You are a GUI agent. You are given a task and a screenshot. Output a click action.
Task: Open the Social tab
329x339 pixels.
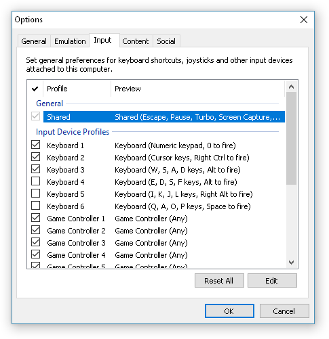166,41
